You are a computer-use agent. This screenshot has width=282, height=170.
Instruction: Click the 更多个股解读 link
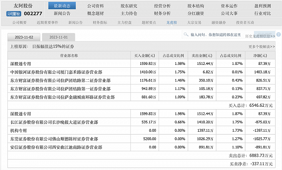coord(262,47)
